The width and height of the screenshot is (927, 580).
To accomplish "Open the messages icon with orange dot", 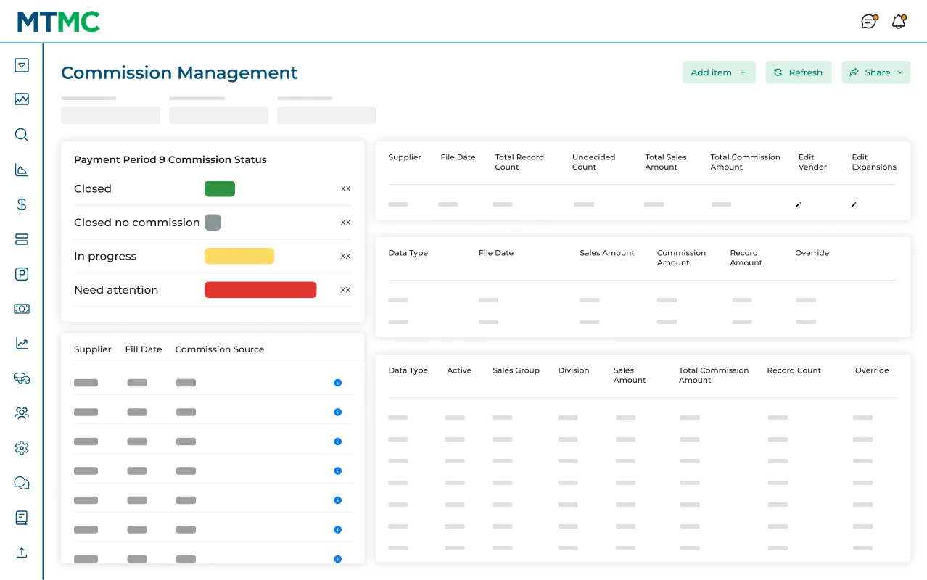I will pyautogui.click(x=869, y=22).
